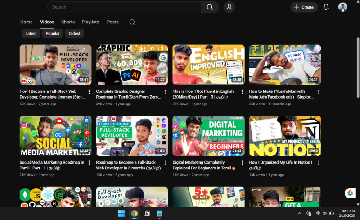Click the Create button
This screenshot has height=220, width=360.
tap(304, 7)
